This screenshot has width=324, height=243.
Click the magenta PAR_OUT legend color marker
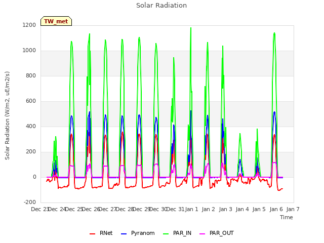click(x=202, y=234)
